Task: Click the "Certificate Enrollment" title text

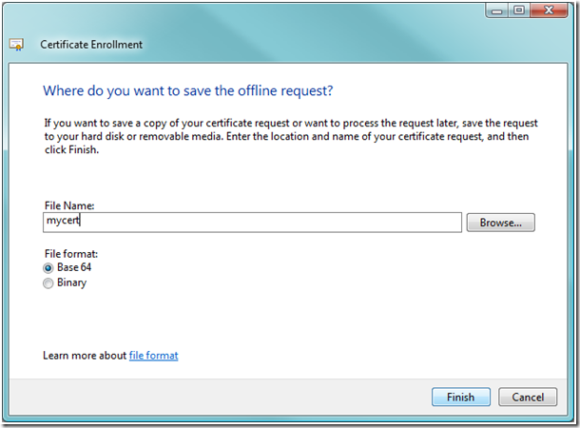Action: click(x=91, y=45)
